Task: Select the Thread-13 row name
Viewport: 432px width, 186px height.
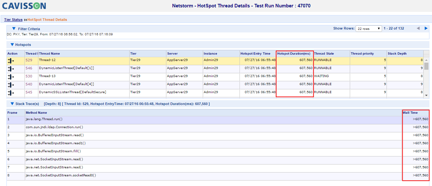Action: [x=47, y=76]
